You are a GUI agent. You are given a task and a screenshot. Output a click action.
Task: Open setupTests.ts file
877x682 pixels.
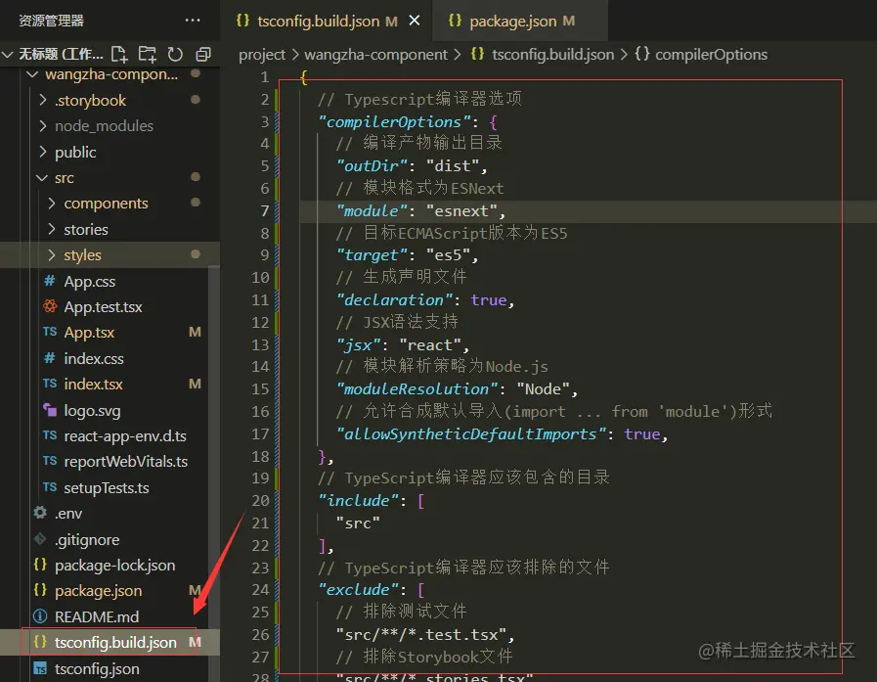coord(107,487)
